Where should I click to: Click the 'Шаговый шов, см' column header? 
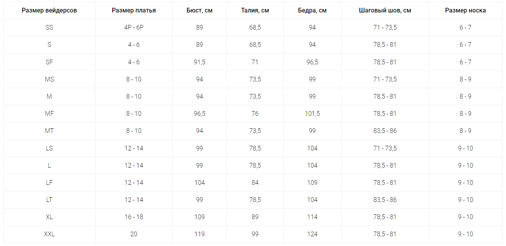(x=385, y=11)
